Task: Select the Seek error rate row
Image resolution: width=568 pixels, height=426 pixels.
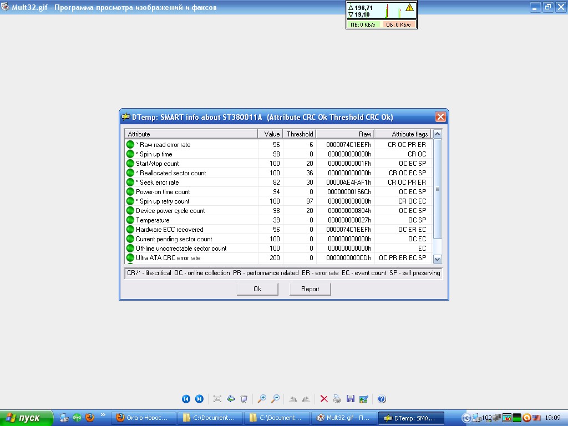Action: (x=278, y=182)
